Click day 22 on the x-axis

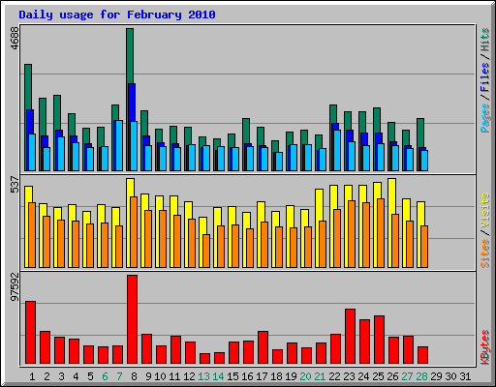(334, 376)
